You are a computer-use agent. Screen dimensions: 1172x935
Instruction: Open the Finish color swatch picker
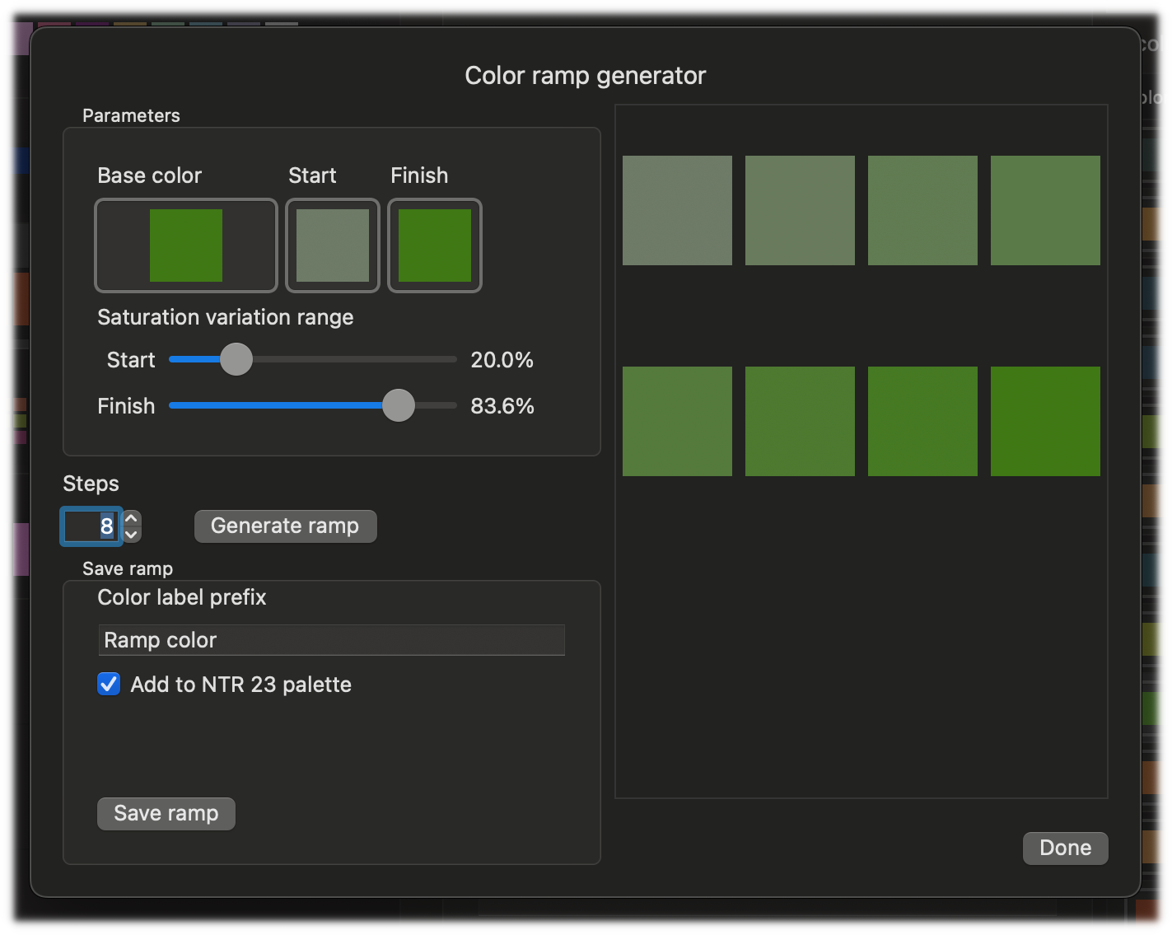coord(434,245)
